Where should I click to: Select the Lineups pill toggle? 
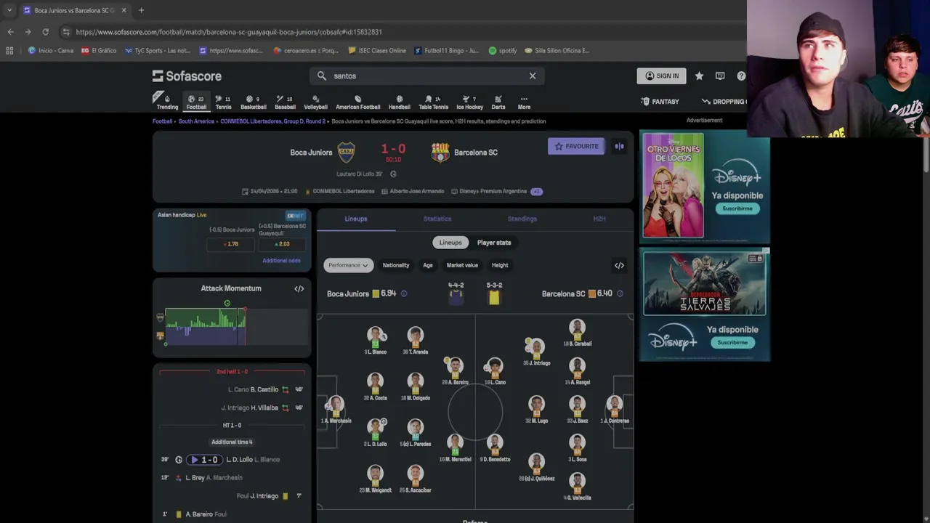click(450, 243)
